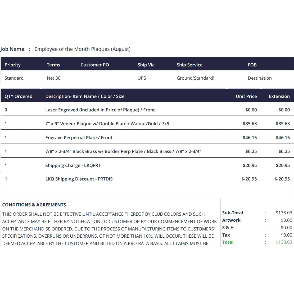Viewport: 294px width, 294px height.
Task: Click the LKQ Shipping Discount row
Action: [147, 179]
